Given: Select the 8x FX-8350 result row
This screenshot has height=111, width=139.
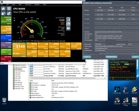Looking at the screenshot, I should [67, 69].
